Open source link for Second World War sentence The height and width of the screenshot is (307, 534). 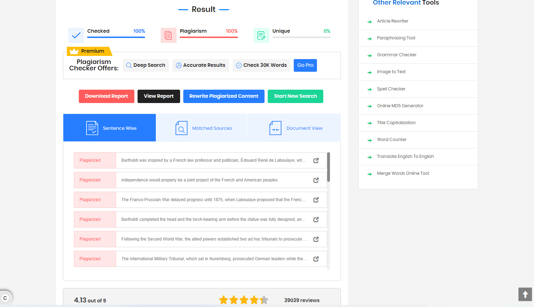(316, 239)
